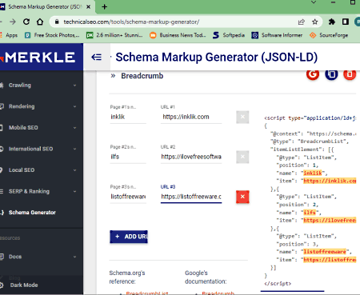Open a new browser tab
The height and width of the screenshot is (295, 360).
[105, 7]
